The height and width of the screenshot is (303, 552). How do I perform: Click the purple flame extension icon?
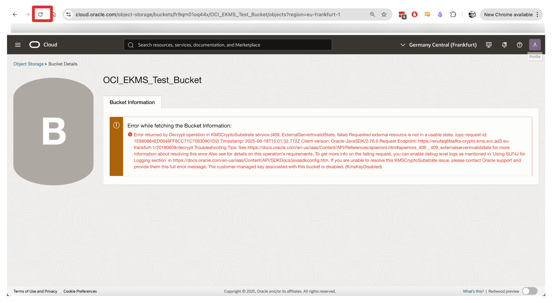(x=440, y=14)
